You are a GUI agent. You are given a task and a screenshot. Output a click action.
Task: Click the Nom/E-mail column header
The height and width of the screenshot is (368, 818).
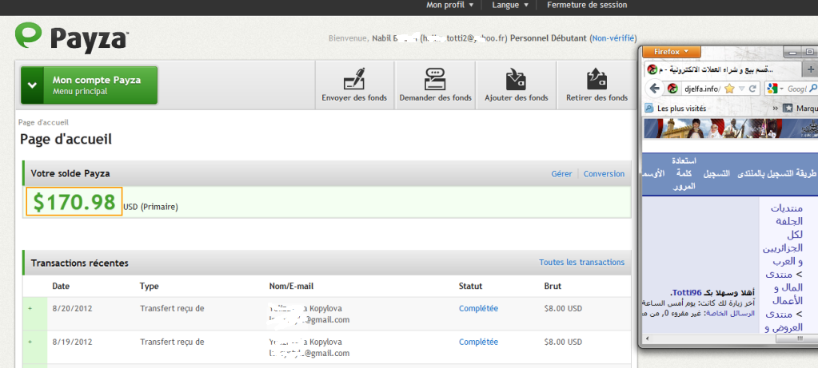[291, 287]
